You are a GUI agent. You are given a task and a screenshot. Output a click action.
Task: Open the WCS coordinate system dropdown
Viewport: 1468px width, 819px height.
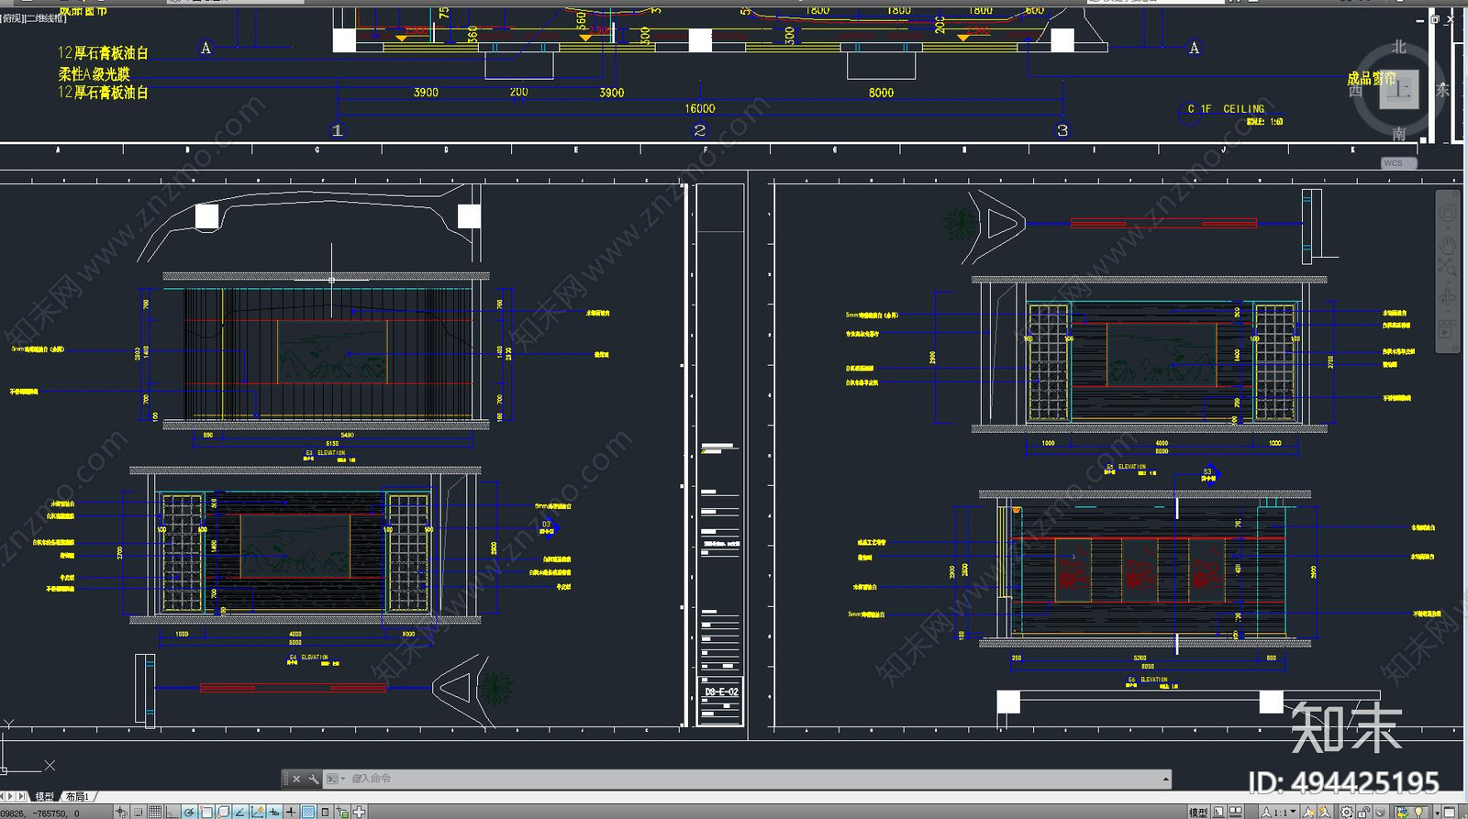tap(1398, 163)
